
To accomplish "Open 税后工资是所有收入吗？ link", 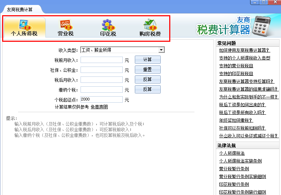I will tap(242, 113).
